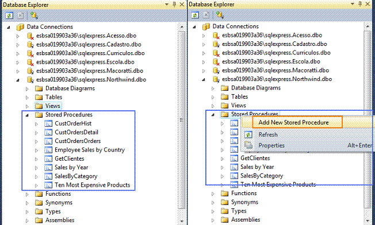Expand Acesso.dbo connection in left panel

point(18,36)
